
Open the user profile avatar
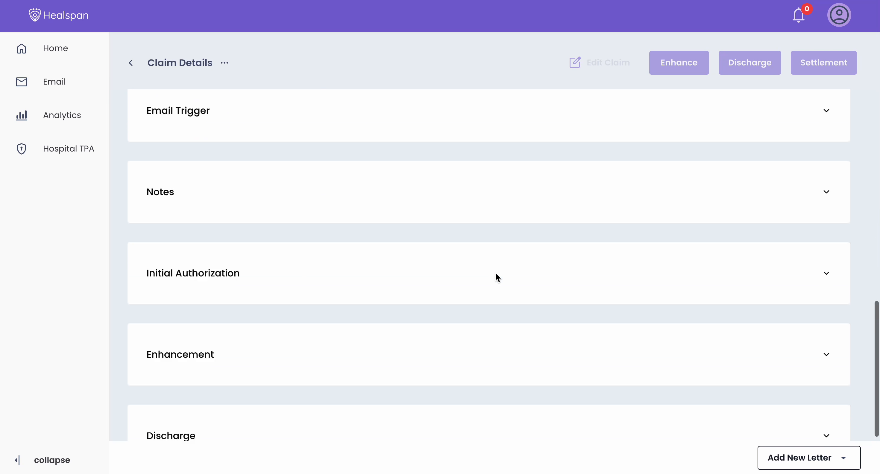click(x=839, y=15)
